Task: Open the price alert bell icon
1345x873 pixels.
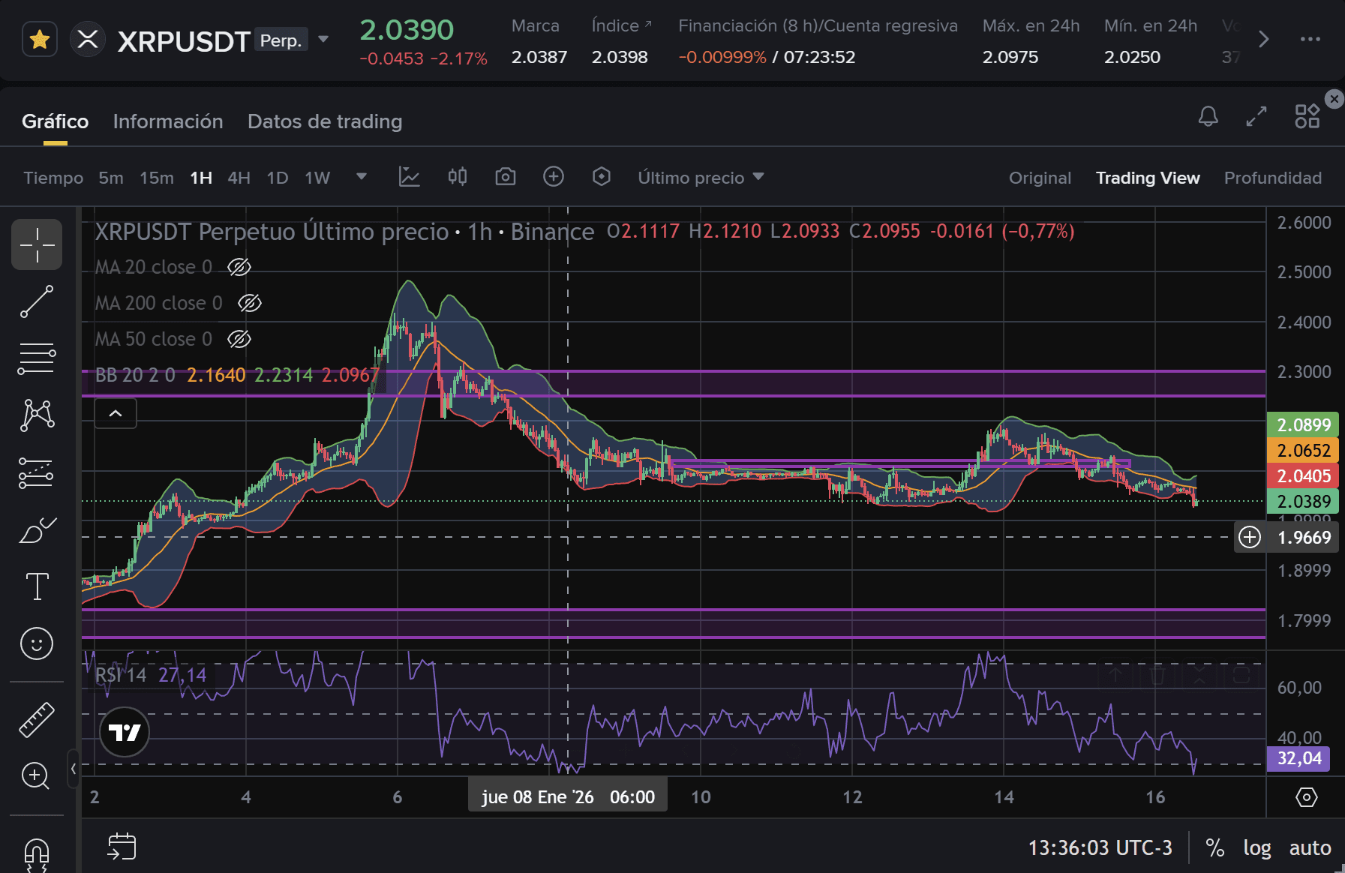Action: pyautogui.click(x=1208, y=116)
